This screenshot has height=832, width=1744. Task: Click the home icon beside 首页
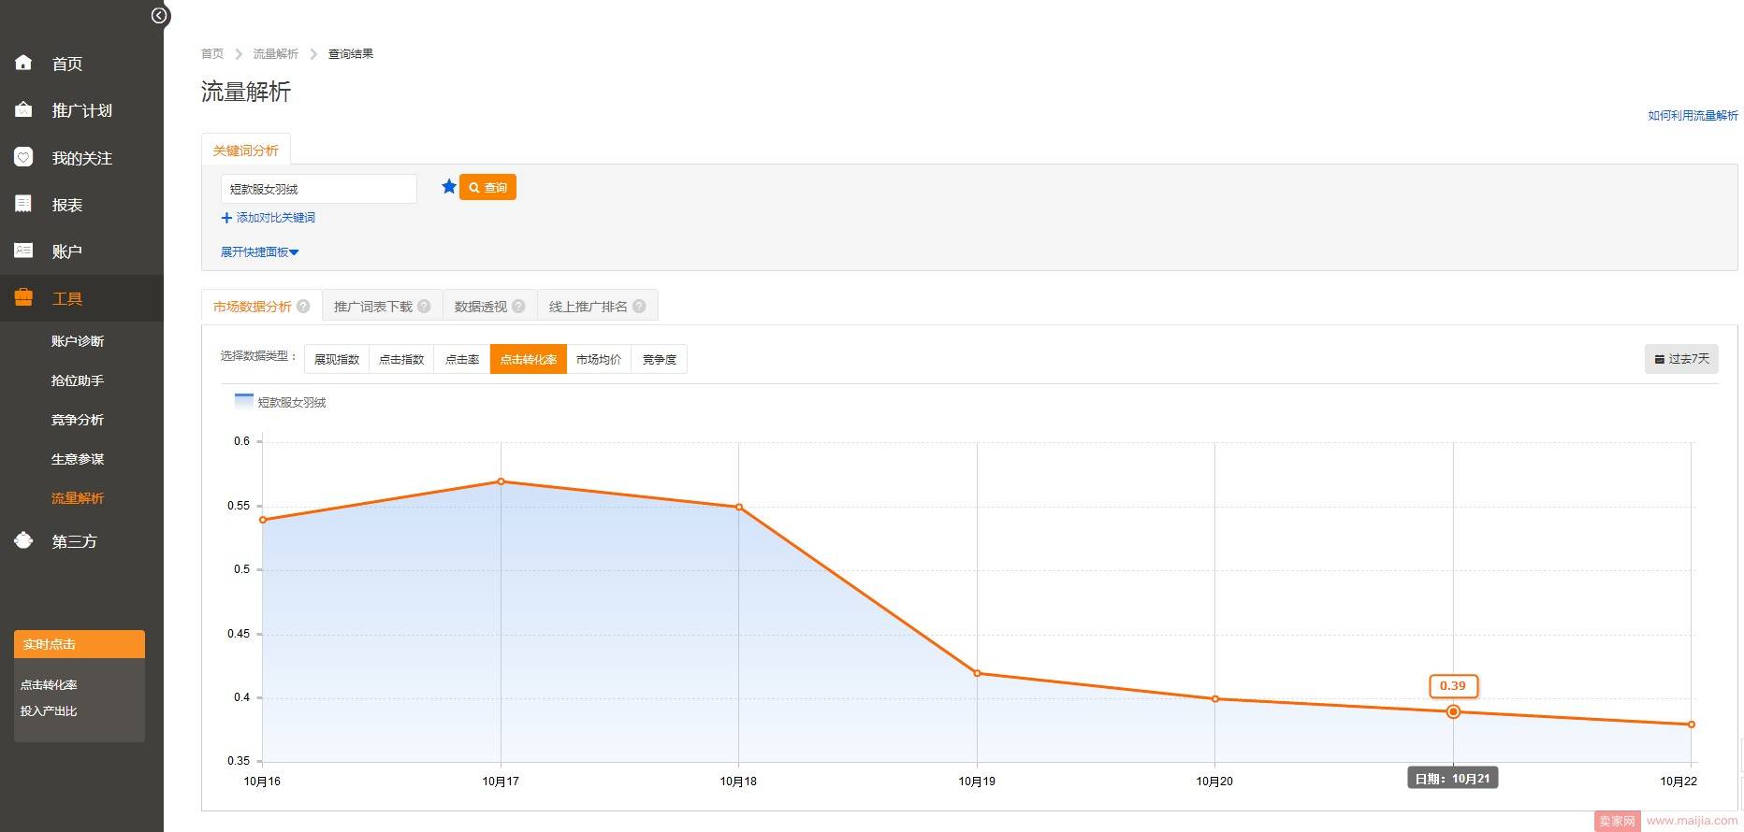pyautogui.click(x=23, y=63)
